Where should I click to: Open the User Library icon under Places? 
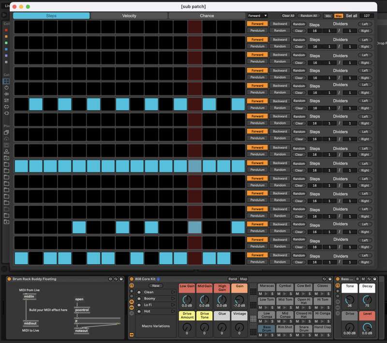pyautogui.click(x=6, y=151)
